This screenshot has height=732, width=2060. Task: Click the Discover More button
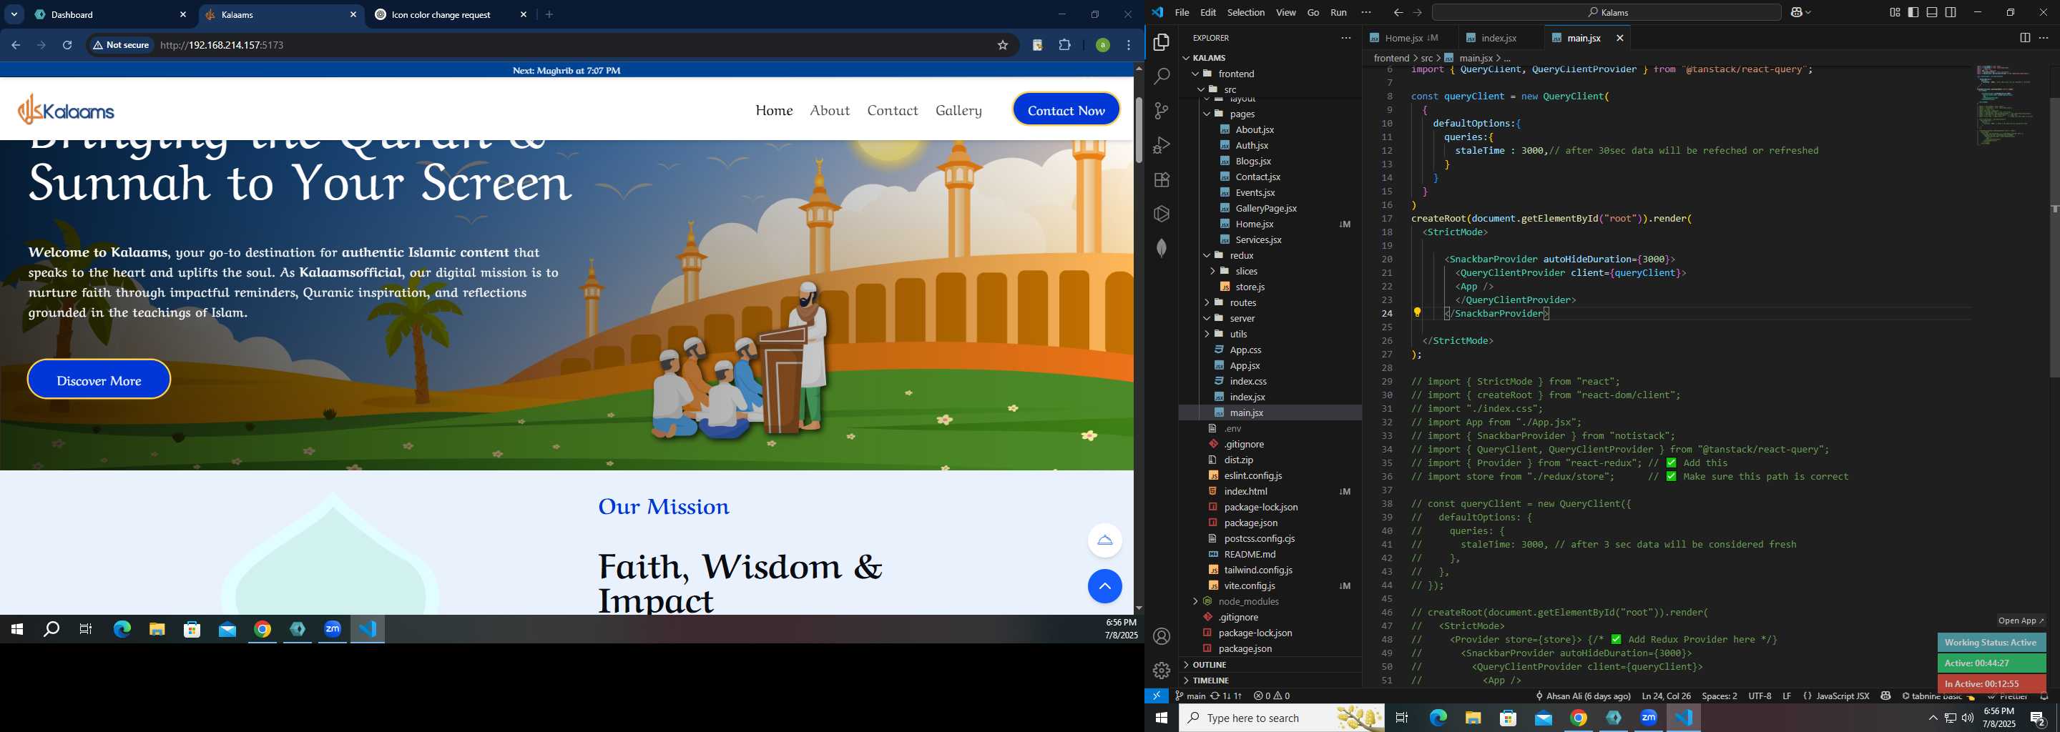99,380
